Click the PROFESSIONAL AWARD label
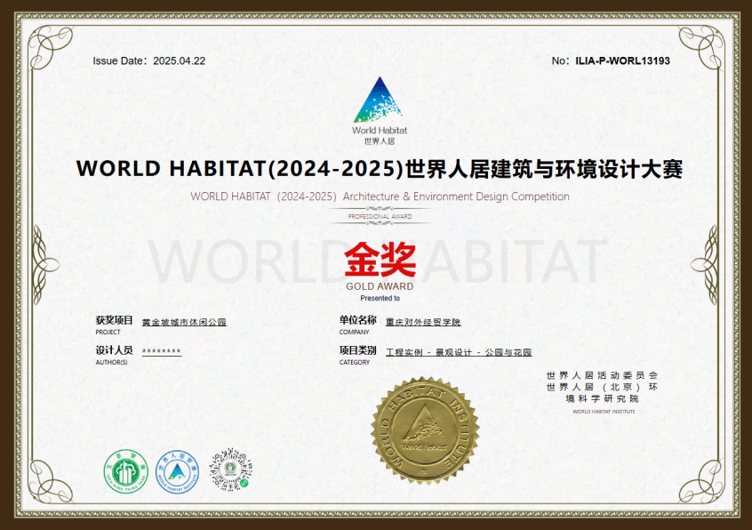 click(380, 217)
